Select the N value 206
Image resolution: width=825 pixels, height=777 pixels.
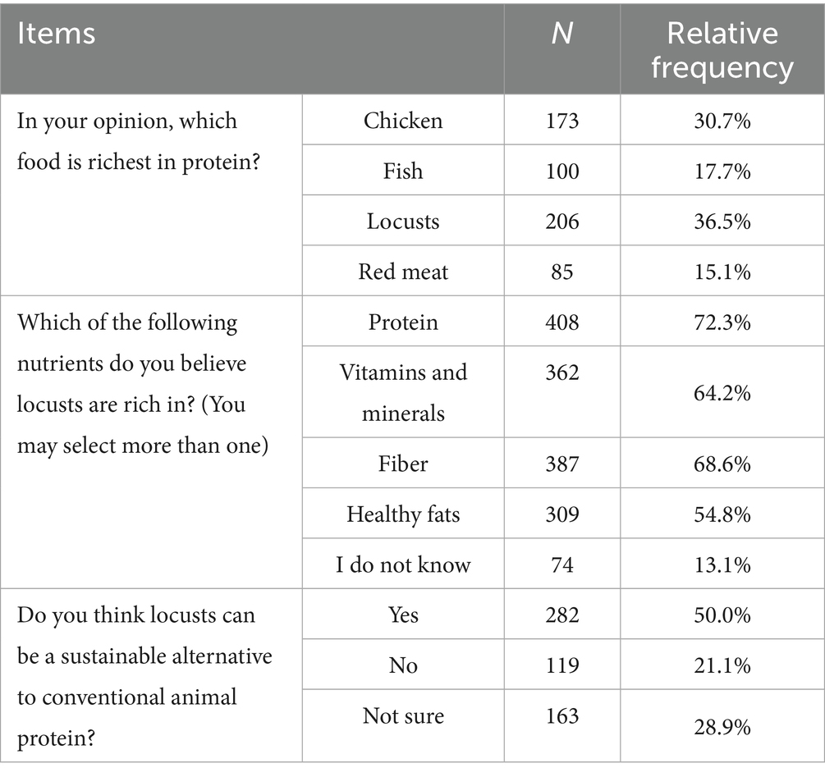click(x=561, y=222)
